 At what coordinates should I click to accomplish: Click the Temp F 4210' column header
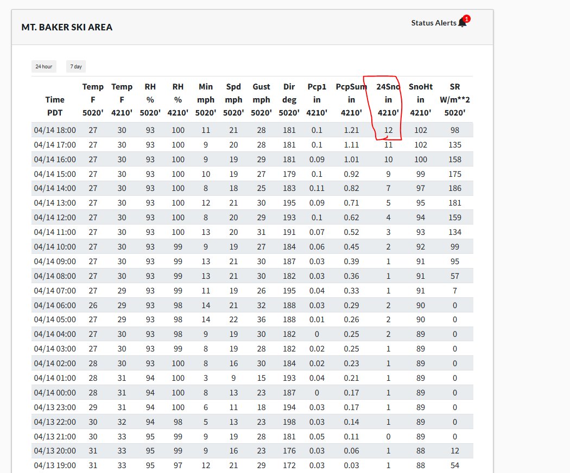click(x=122, y=100)
